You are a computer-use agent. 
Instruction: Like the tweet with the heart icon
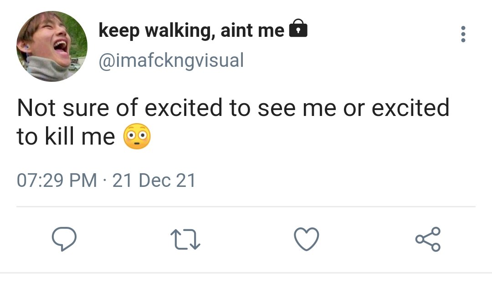click(x=307, y=239)
